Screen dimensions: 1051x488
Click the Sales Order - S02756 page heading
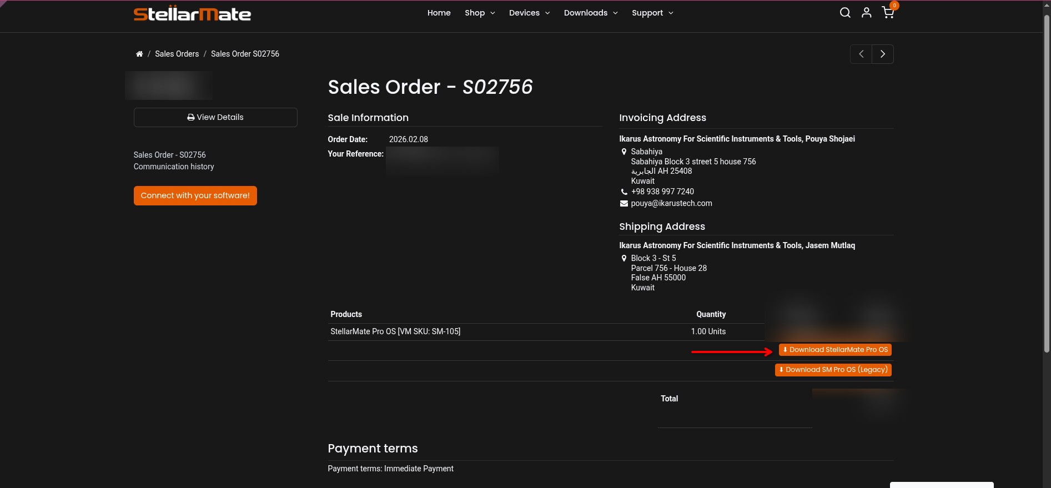430,87
